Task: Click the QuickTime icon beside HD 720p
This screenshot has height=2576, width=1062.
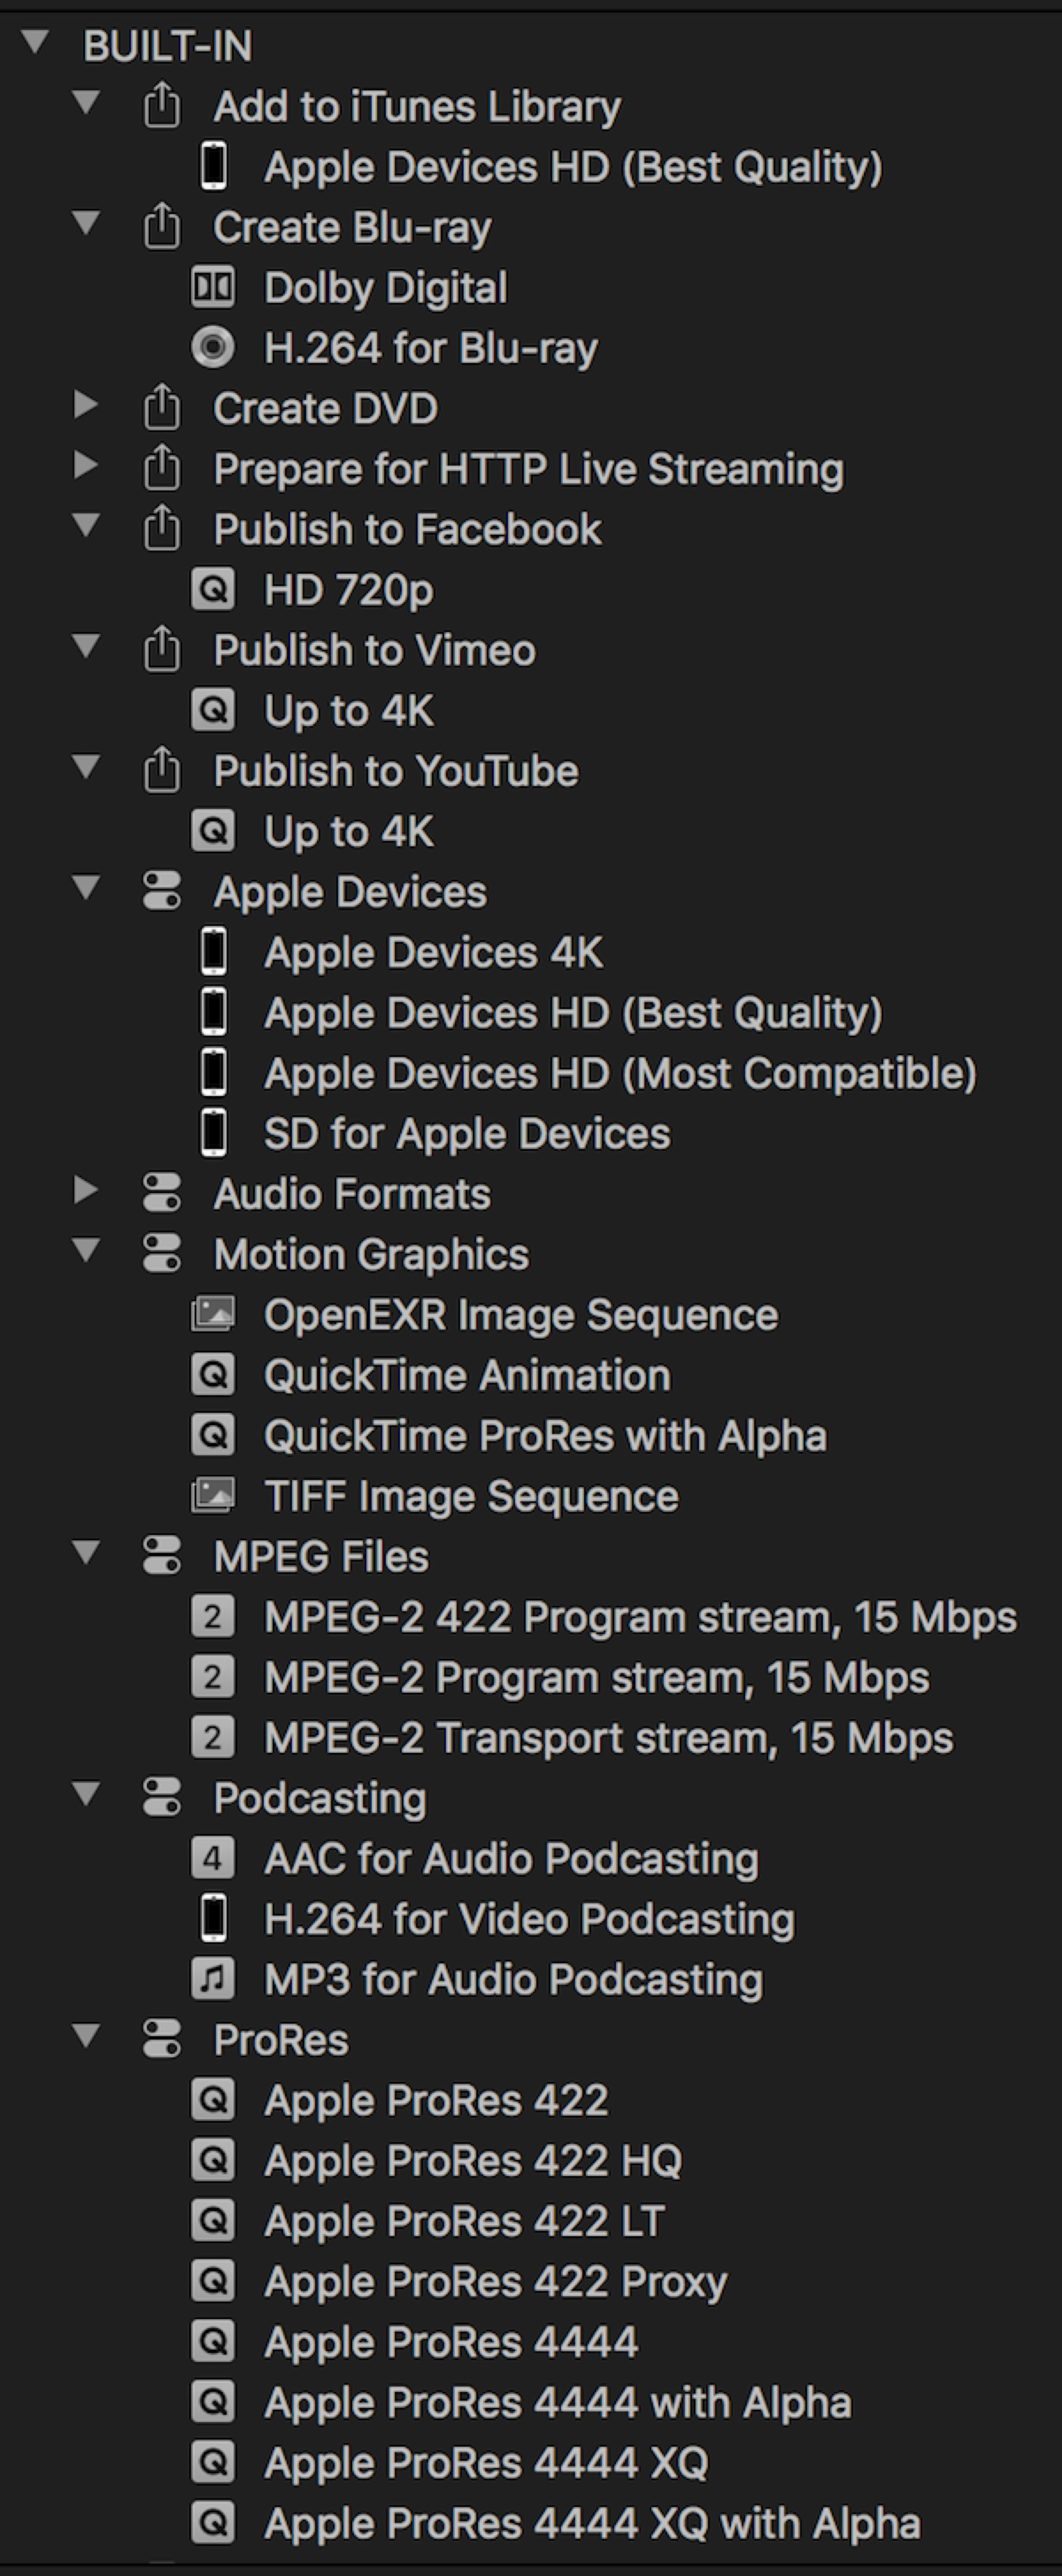Action: point(213,590)
